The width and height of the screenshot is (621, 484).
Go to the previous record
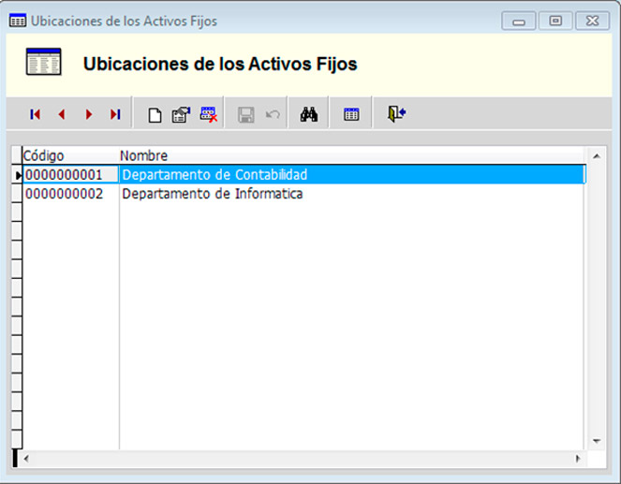click(x=62, y=114)
